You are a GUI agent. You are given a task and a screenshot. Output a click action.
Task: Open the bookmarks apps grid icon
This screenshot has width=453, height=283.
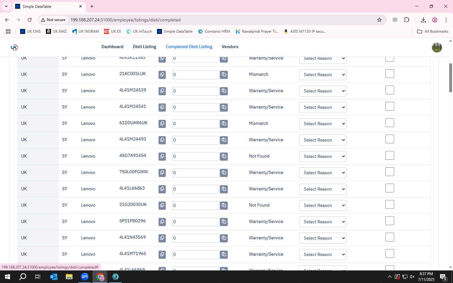[8, 31]
